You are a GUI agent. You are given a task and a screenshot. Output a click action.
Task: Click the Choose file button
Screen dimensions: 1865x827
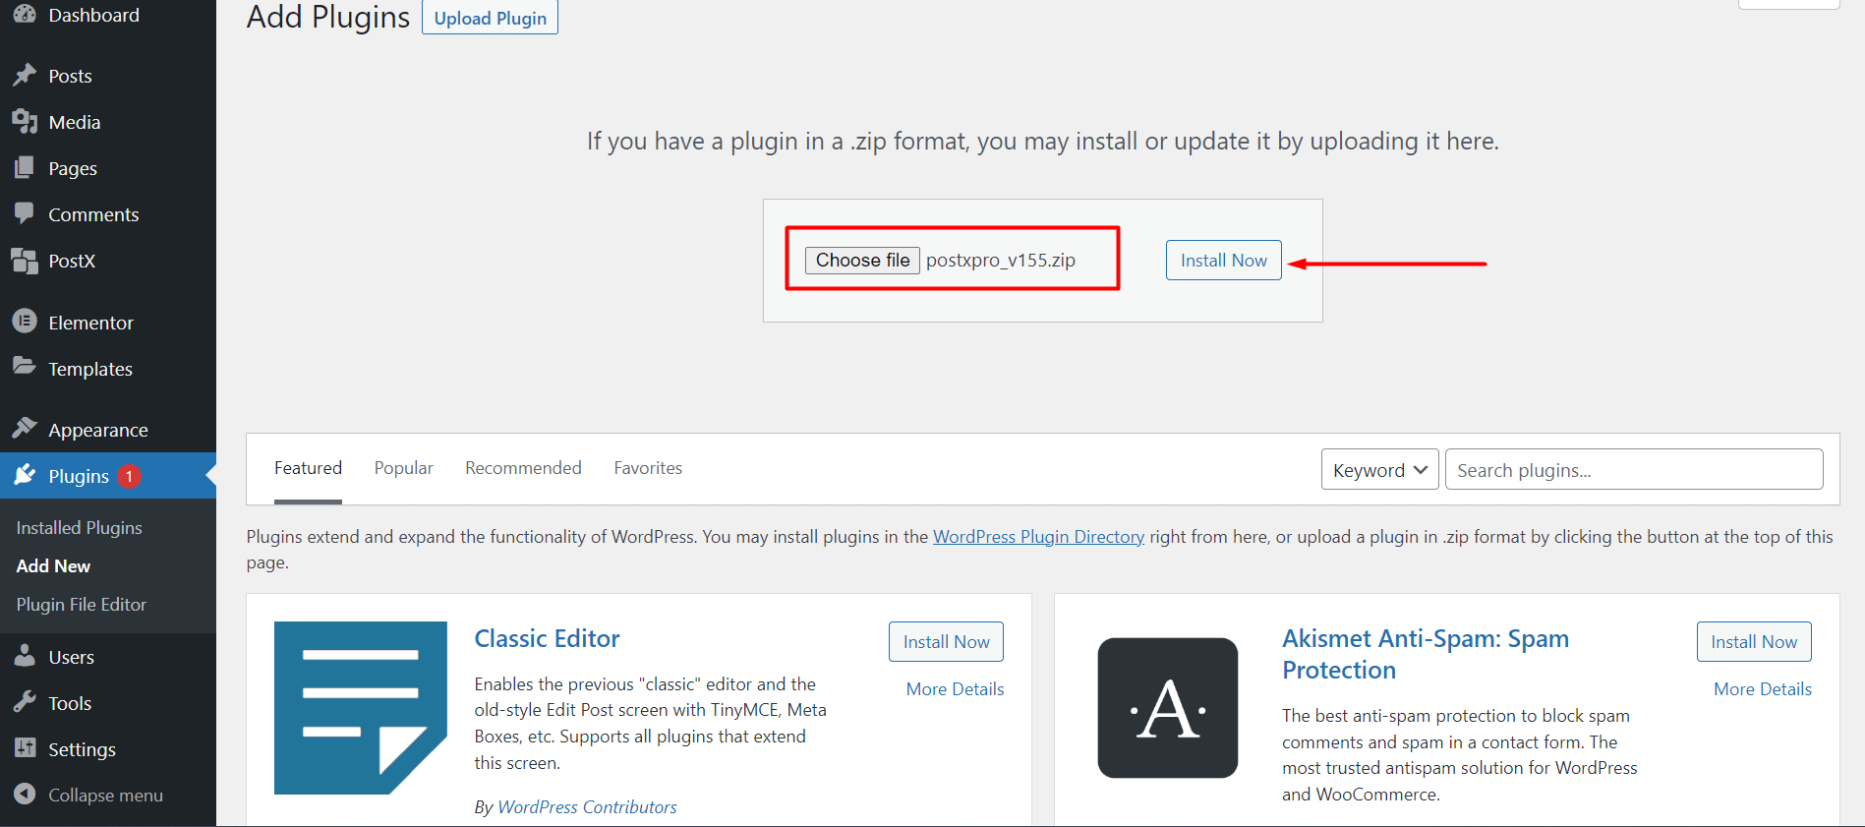coord(862,261)
